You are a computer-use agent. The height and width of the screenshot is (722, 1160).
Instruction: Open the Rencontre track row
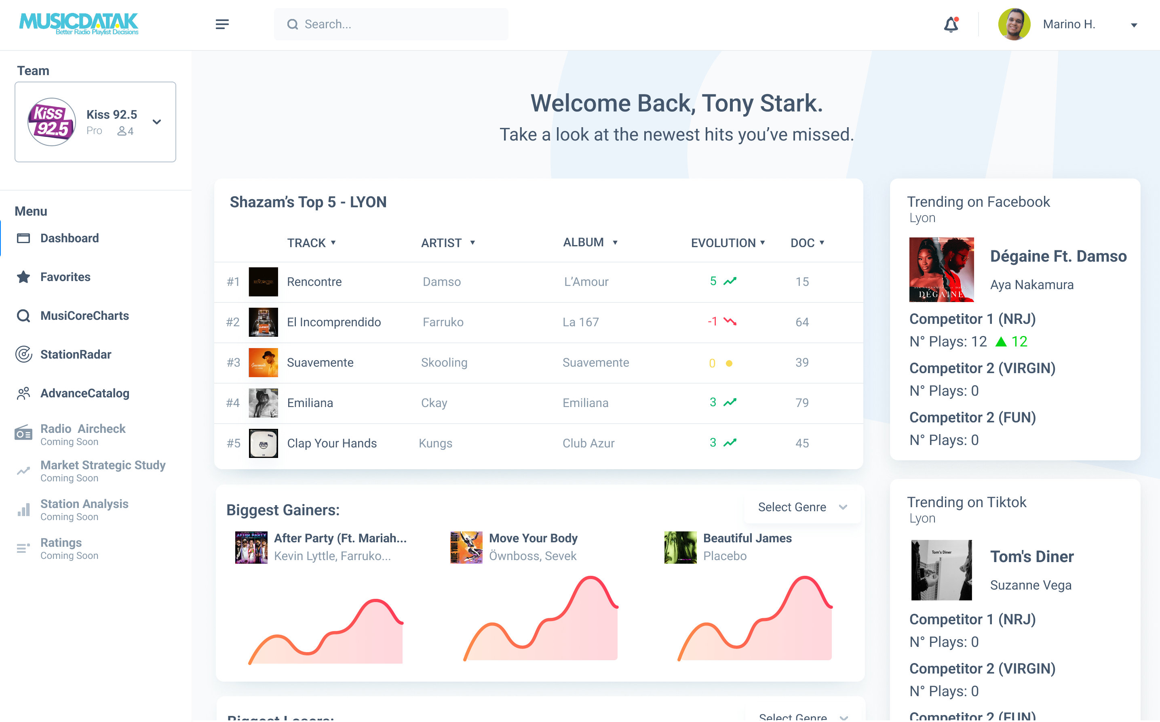coord(314,282)
